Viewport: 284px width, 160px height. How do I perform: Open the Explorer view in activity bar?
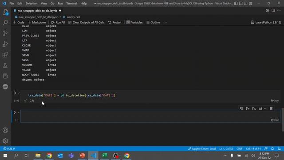pos(5,12)
